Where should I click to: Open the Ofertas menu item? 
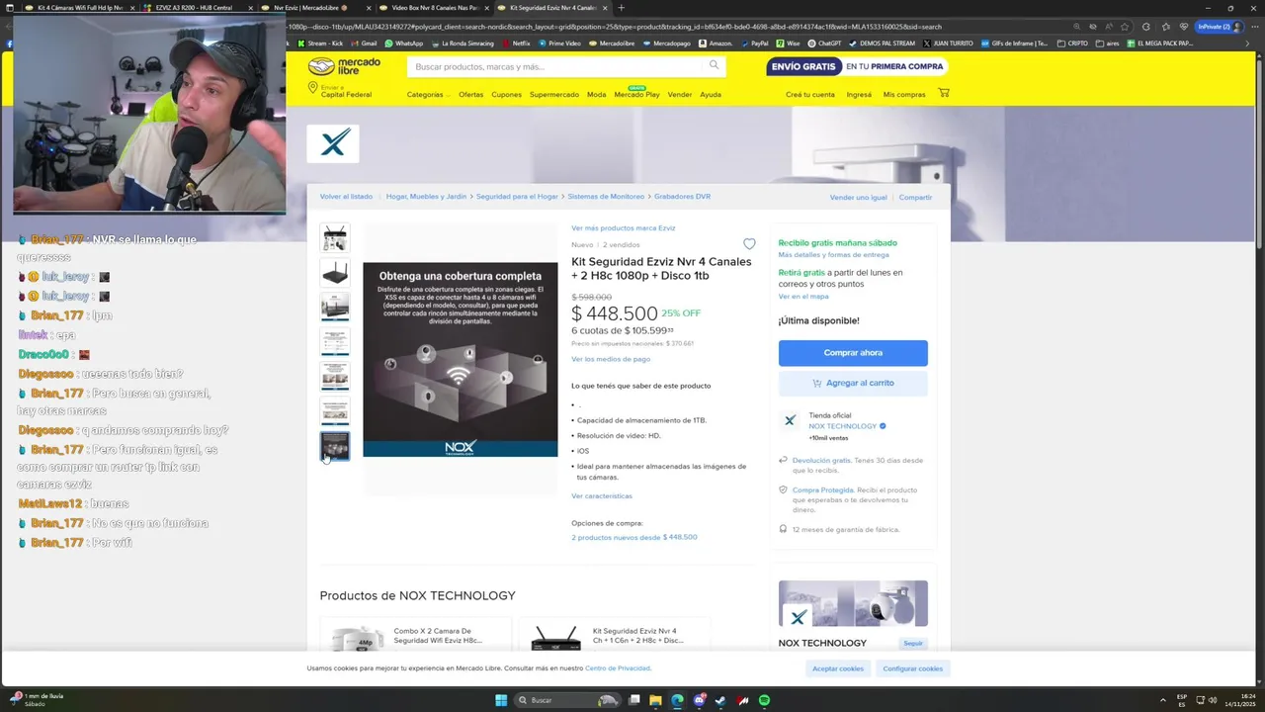(470, 94)
